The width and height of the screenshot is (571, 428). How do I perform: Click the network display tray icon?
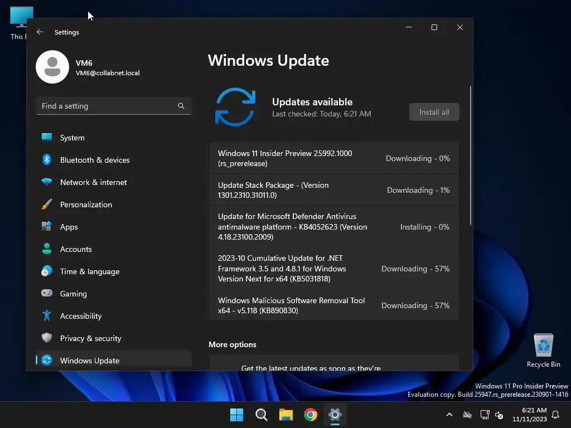click(485, 415)
